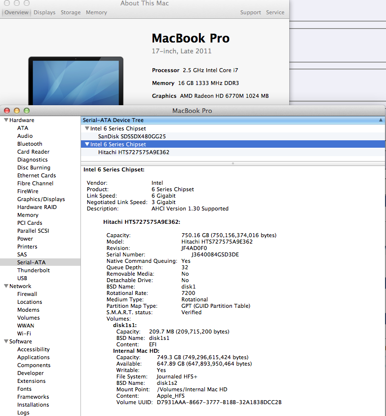Image resolution: width=386 pixels, height=416 pixels.
Task: Click the pane divider handle below device tree
Action: coord(233,164)
